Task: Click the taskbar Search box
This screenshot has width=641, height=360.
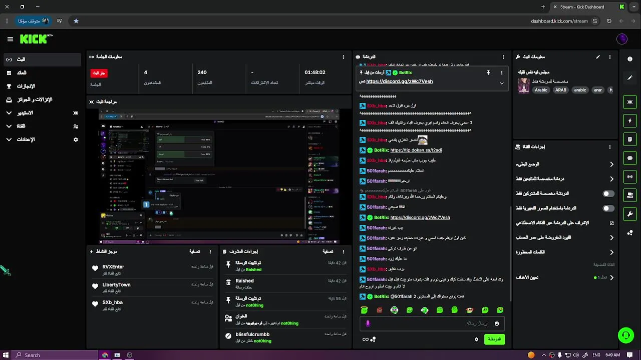Action: (55, 355)
